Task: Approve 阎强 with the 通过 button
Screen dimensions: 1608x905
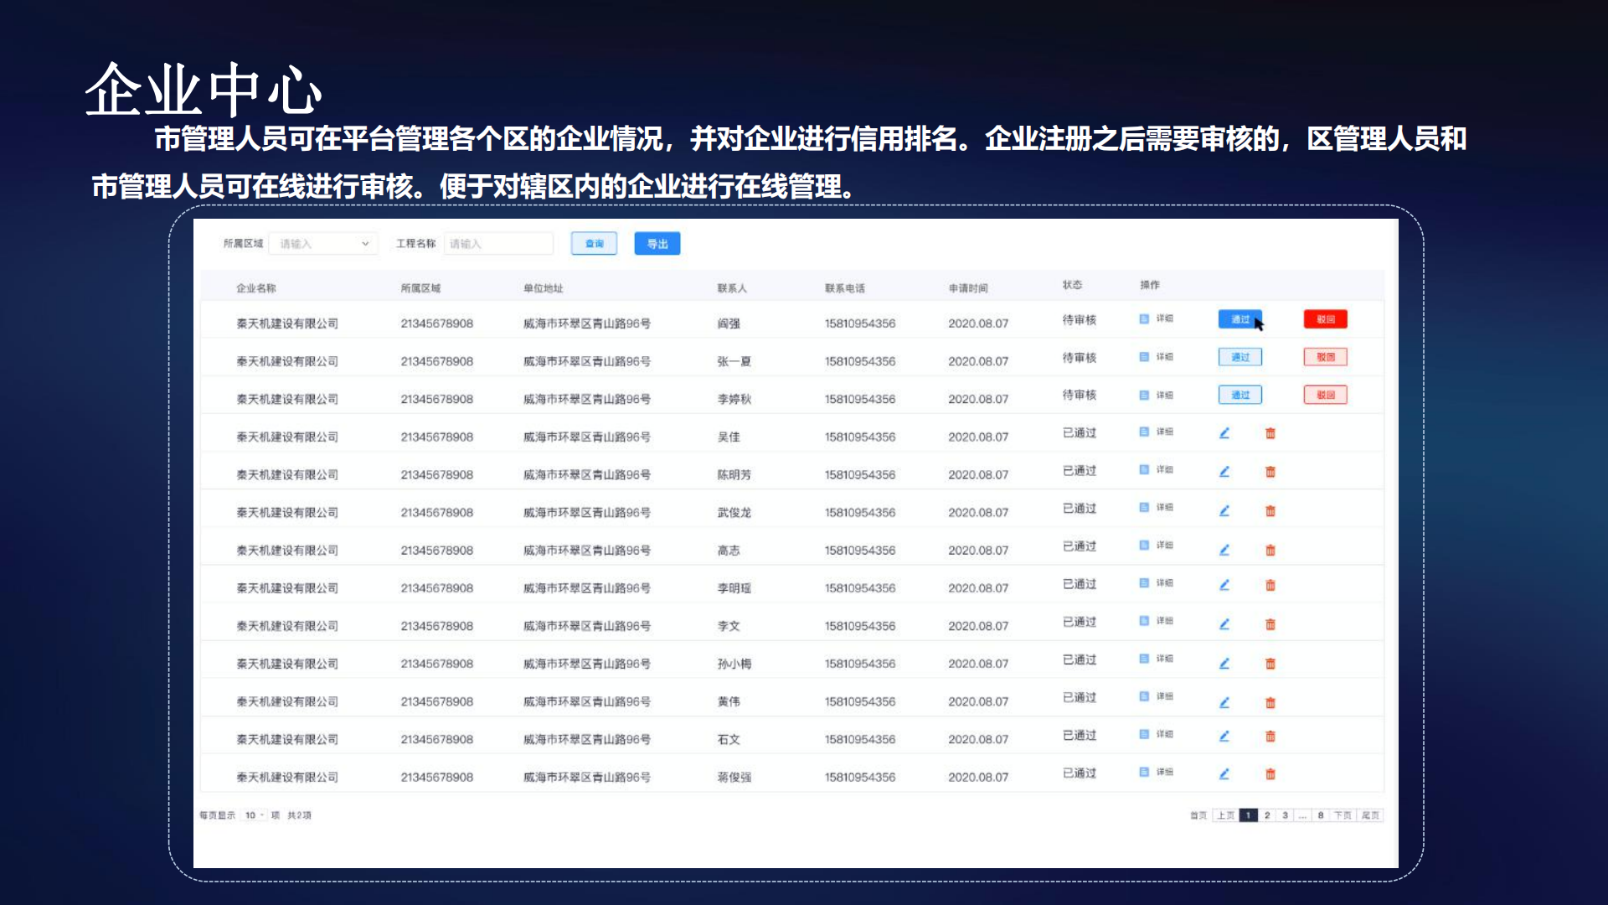Action: (x=1239, y=319)
